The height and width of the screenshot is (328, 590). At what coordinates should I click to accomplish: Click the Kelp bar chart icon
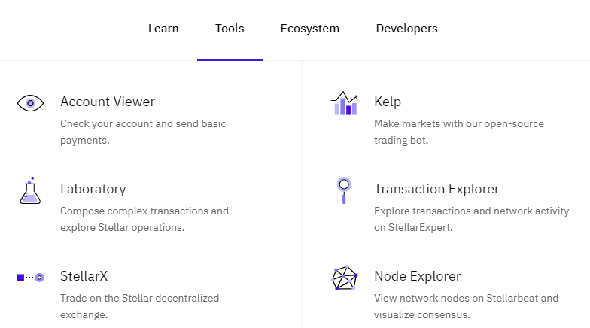[345, 103]
